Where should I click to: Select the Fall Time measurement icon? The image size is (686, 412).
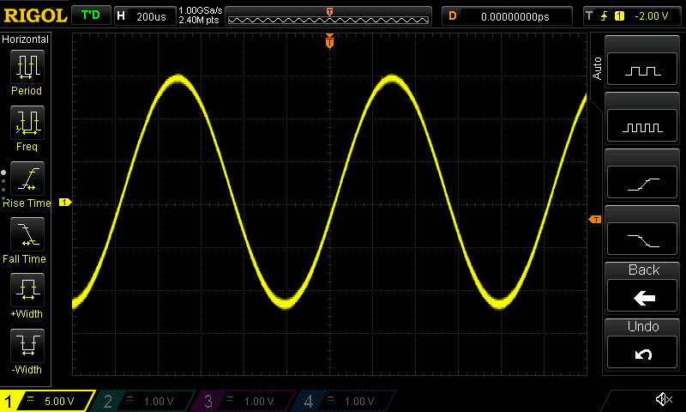[27, 234]
